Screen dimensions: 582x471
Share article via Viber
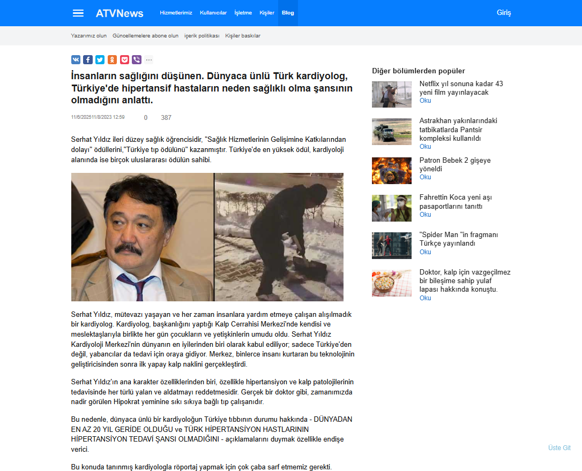136,60
